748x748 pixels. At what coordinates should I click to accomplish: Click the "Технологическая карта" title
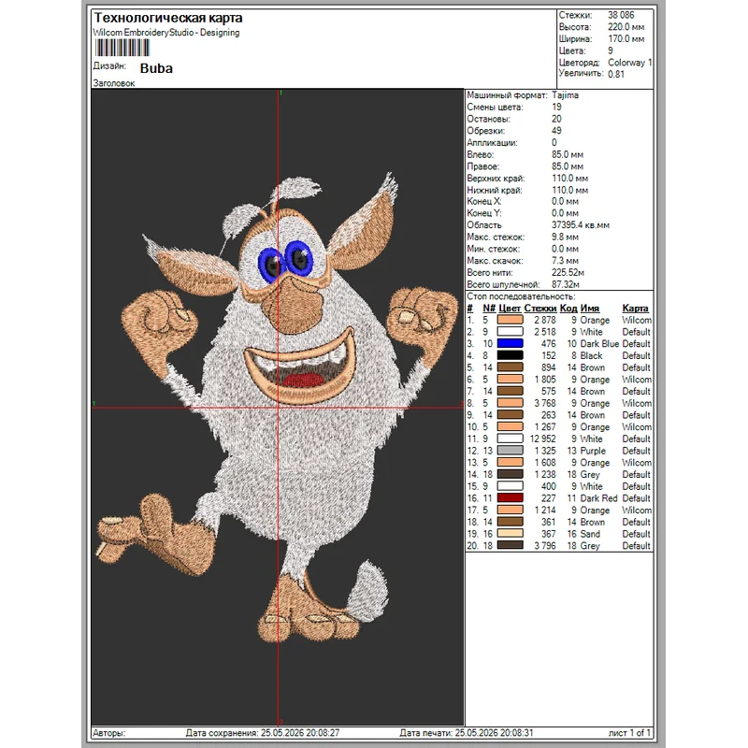coord(168,18)
